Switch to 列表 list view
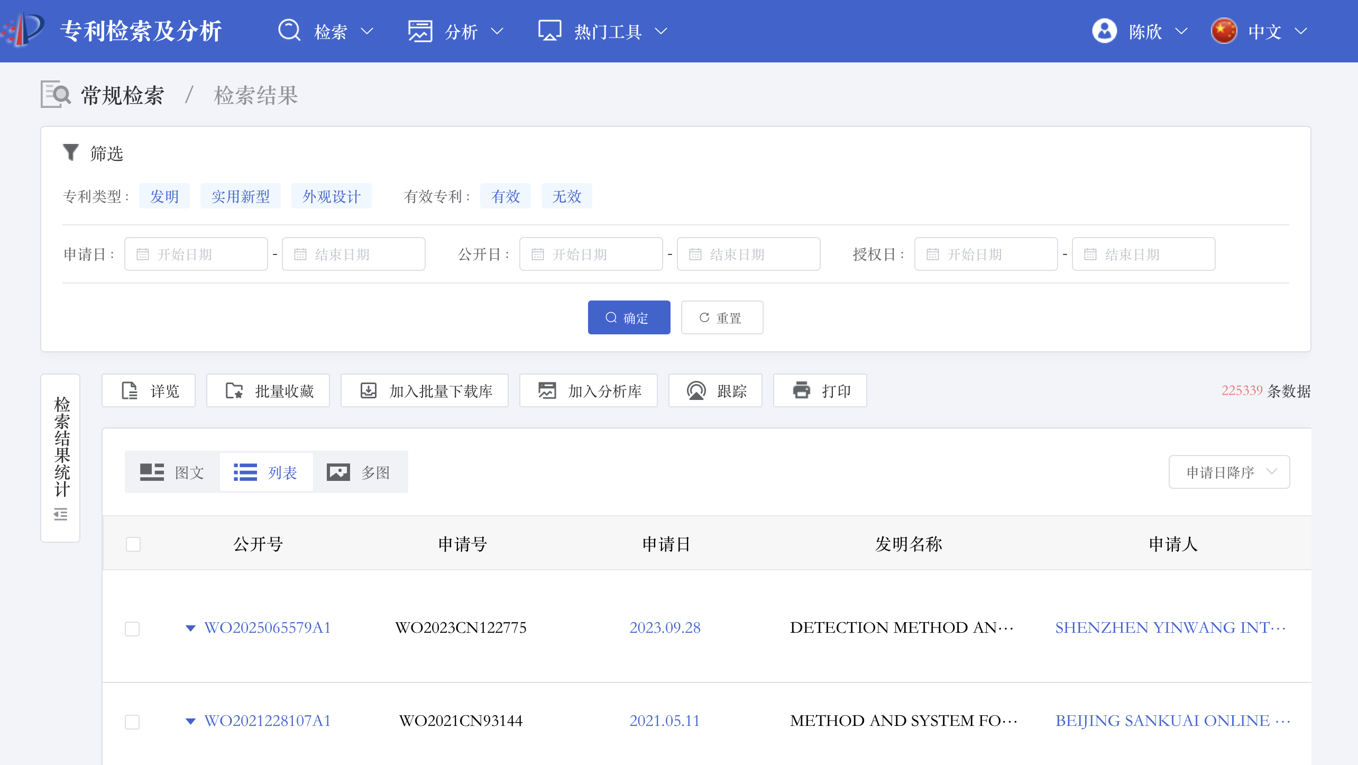1358x765 pixels. [265, 472]
